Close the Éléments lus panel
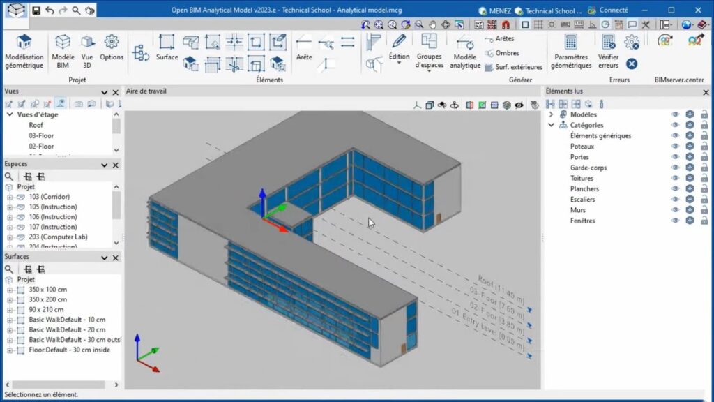714x402 pixels. click(706, 91)
